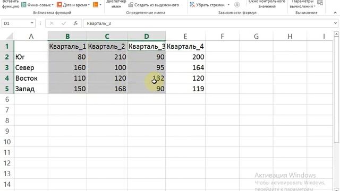Viewport: 340px width, 191px height.
Task: Click the Select All corner triangle
Action: pos(9,36)
